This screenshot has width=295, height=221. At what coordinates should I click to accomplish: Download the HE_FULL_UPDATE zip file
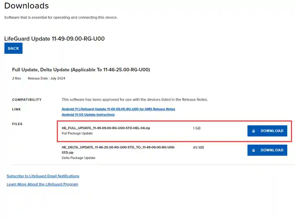click(x=267, y=131)
